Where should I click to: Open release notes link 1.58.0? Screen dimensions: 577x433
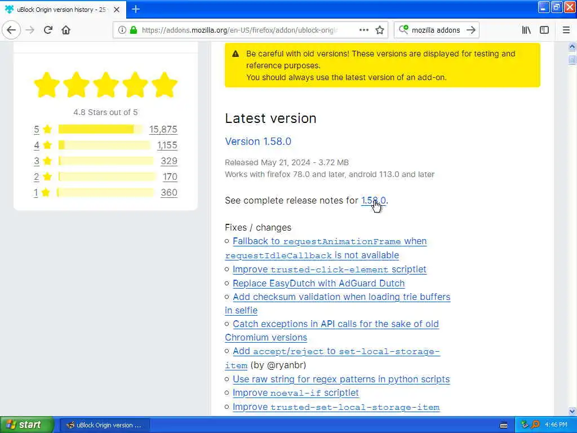pos(373,200)
